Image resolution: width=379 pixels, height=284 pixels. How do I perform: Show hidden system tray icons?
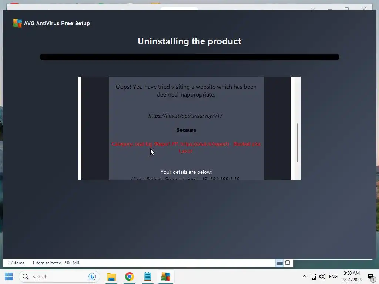tap(304, 277)
